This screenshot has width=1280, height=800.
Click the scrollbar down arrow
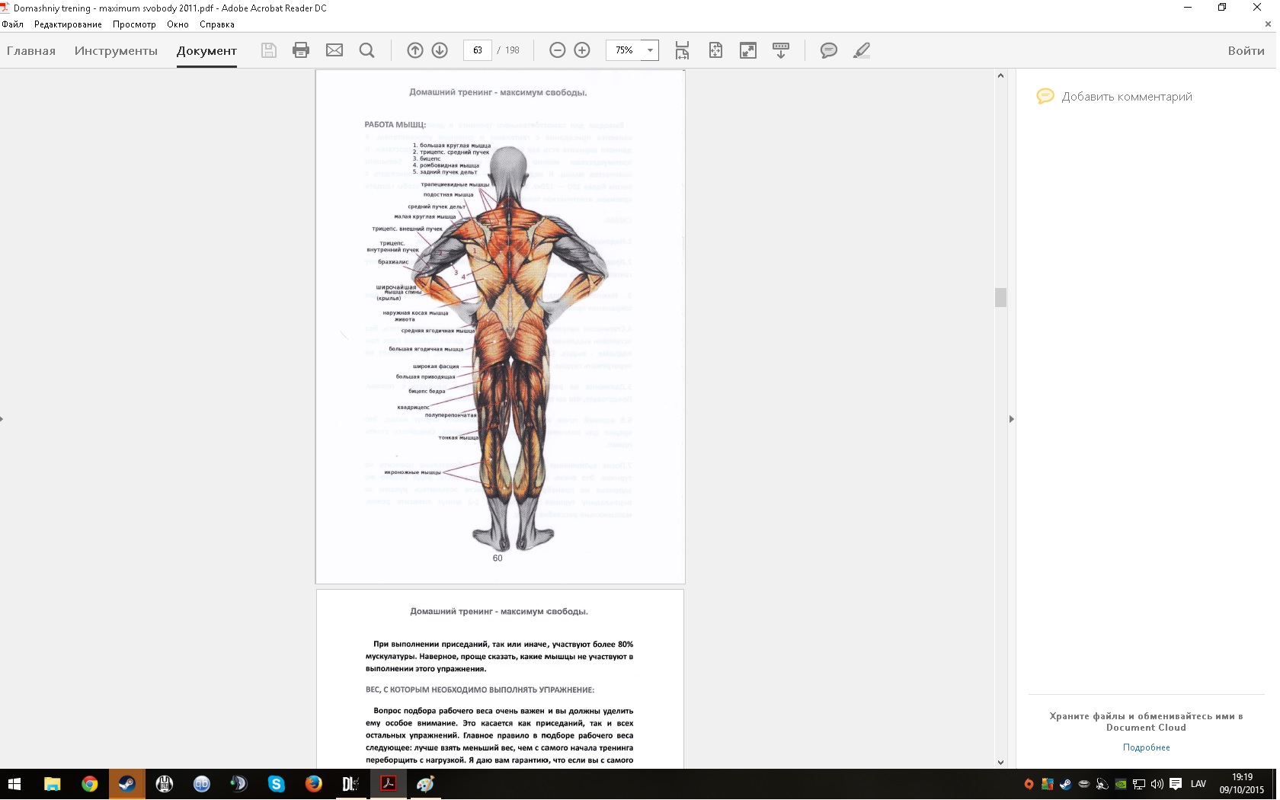point(1000,762)
